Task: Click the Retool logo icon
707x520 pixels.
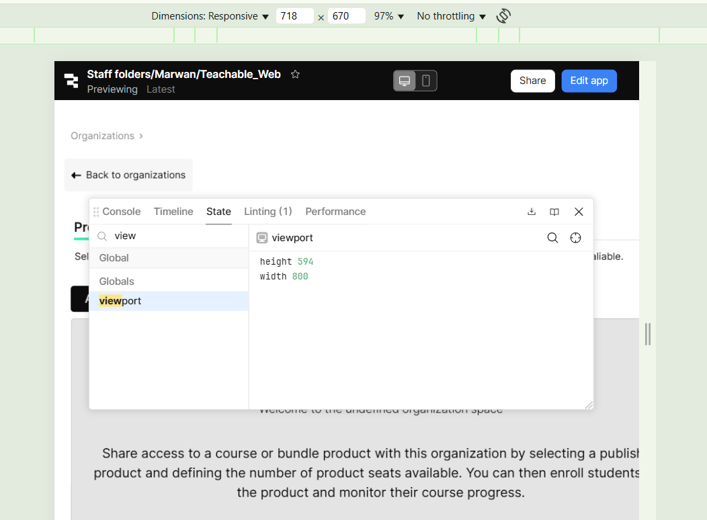Action: (71, 81)
